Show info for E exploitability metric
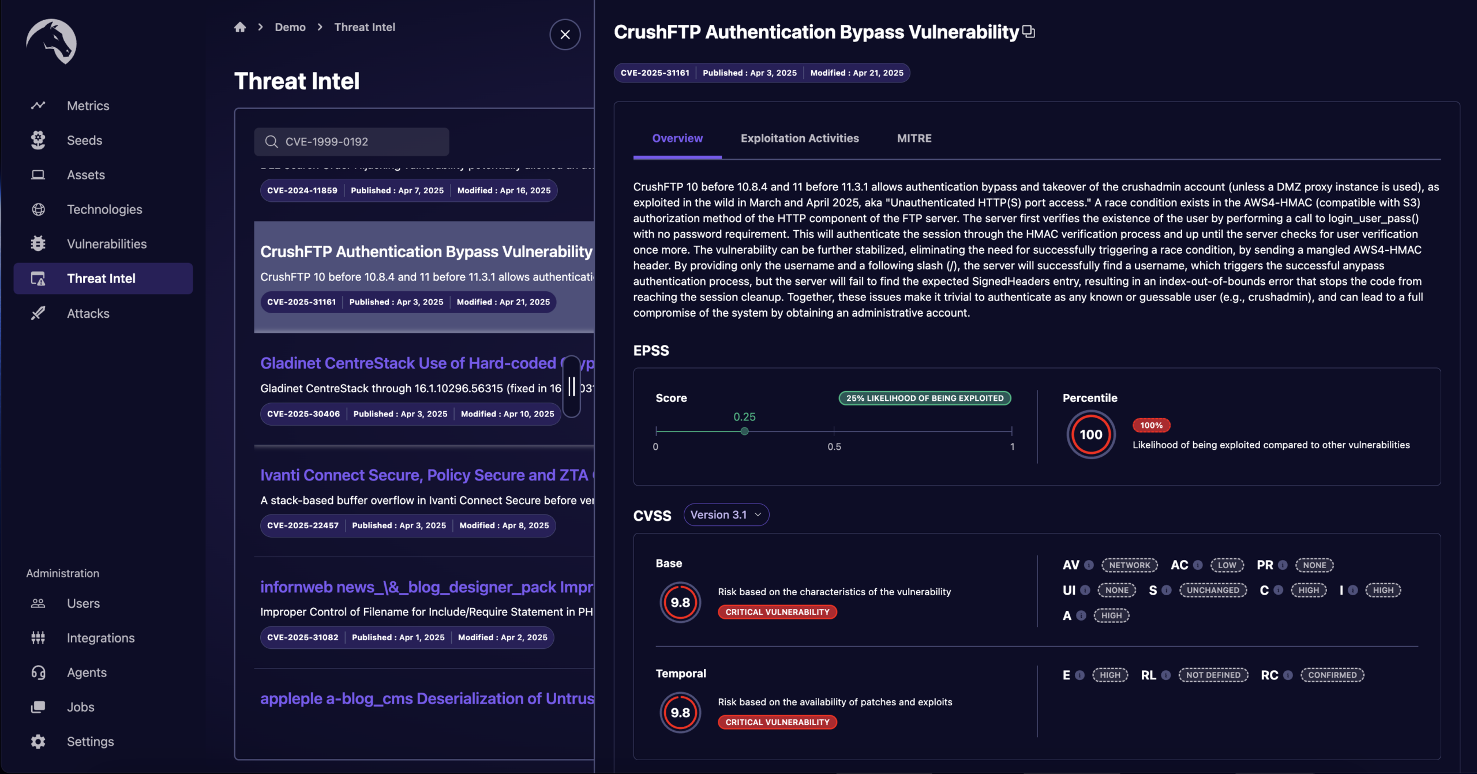This screenshot has height=774, width=1477. click(1079, 675)
